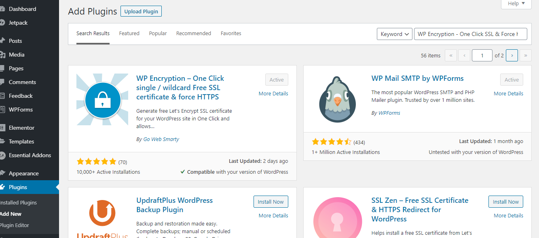
Task: Select the Posts pushpin icon
Action: point(2,41)
